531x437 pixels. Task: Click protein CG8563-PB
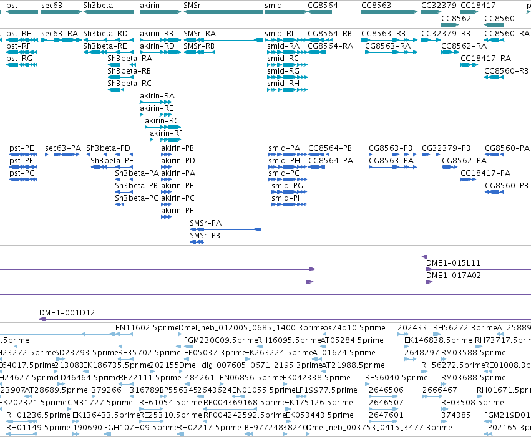coord(391,148)
